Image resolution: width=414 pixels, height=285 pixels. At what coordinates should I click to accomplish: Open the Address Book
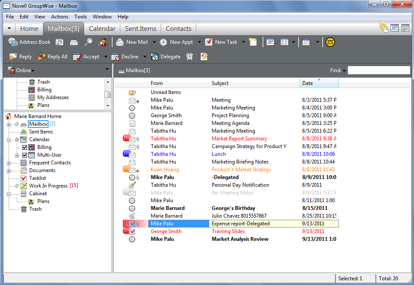pos(29,42)
